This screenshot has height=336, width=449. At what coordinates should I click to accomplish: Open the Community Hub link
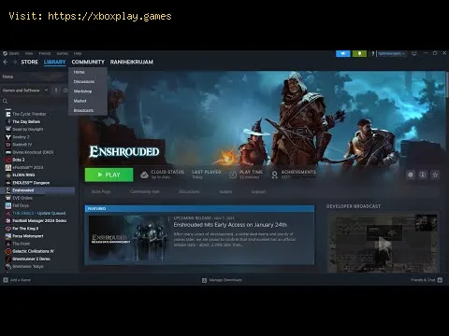pos(145,191)
